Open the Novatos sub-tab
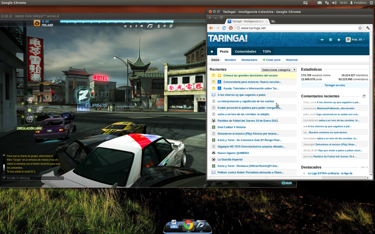The image size is (375, 234). (x=230, y=60)
